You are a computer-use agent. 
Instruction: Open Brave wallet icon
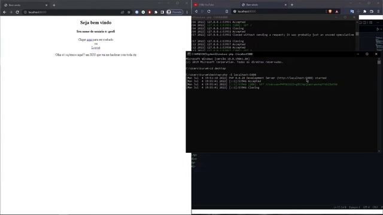point(372,11)
